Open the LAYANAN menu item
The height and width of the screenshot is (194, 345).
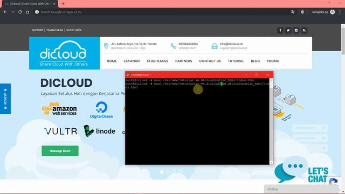click(x=132, y=61)
